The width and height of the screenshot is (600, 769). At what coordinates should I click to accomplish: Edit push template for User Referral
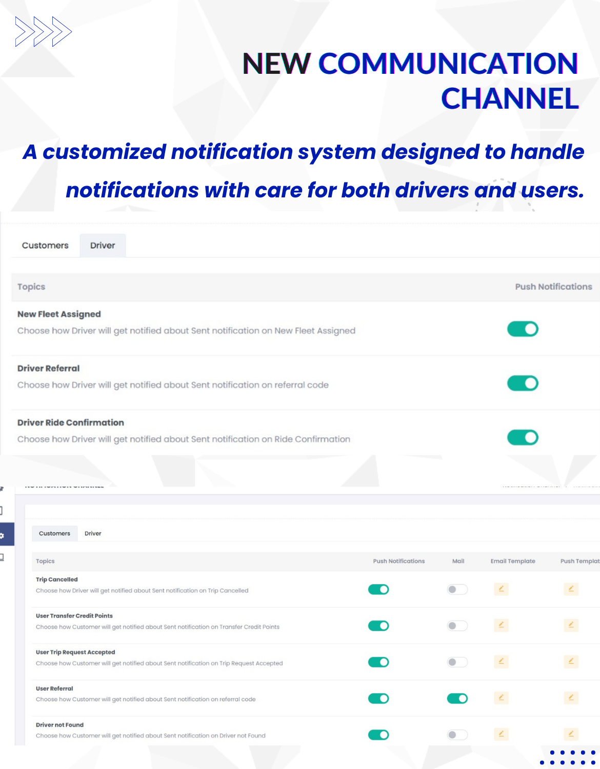point(571,698)
